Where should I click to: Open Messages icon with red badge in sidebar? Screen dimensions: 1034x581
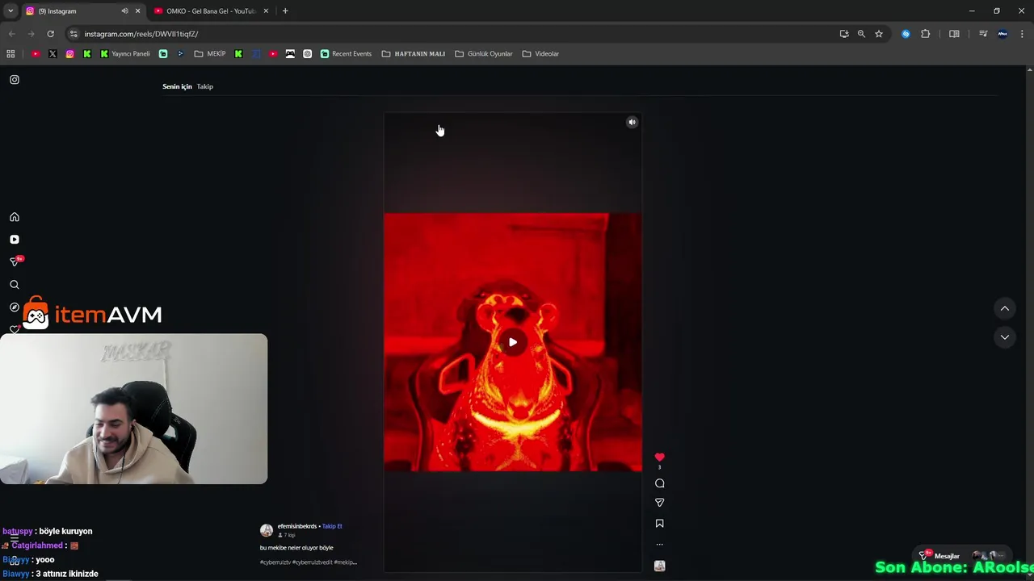click(15, 261)
